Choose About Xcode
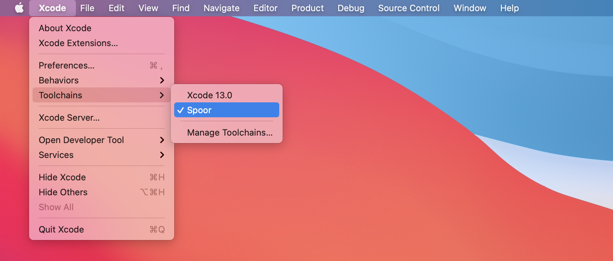This screenshot has width=613, height=261. [102, 28]
